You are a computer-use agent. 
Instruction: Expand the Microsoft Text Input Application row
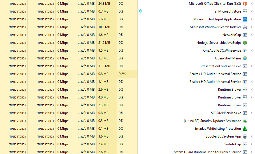tap(252, 19)
